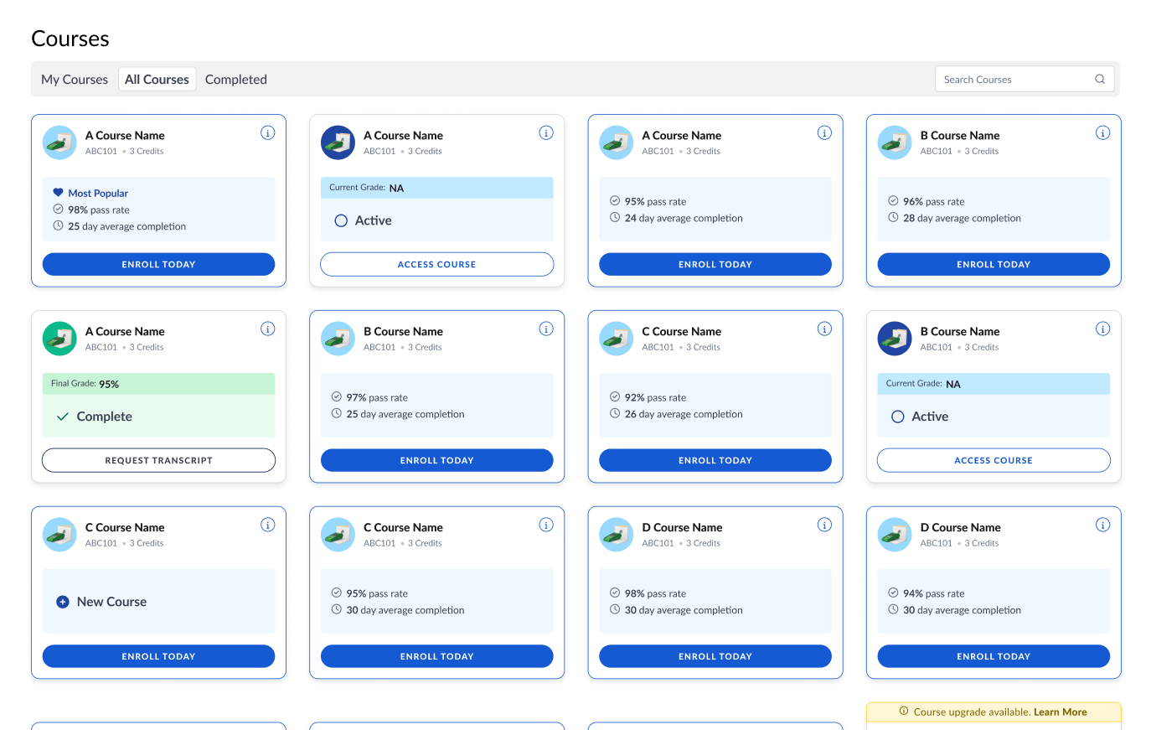Screen dimensions: 1151x730
Task: Enroll in the Most Popular course
Action: [x=158, y=264]
